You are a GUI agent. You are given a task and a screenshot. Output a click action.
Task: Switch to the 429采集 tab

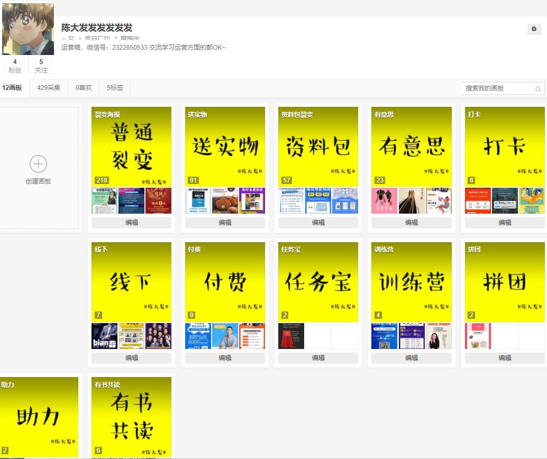tap(49, 88)
